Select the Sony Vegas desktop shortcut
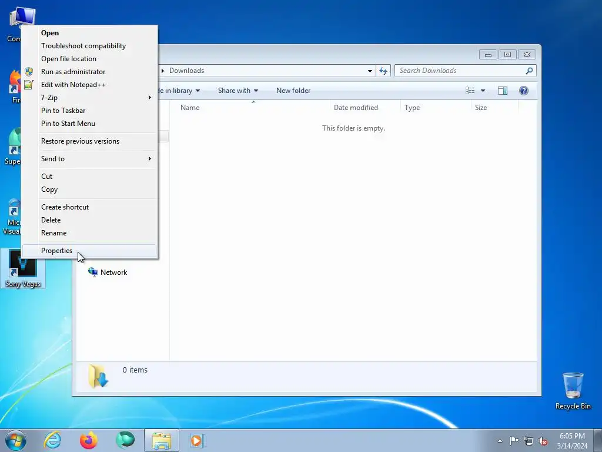Image resolution: width=602 pixels, height=452 pixels. [x=23, y=268]
